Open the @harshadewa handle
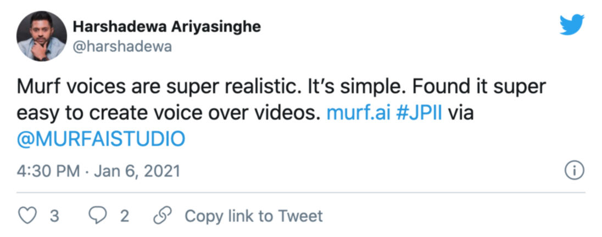This screenshot has height=237, width=602. point(122,47)
